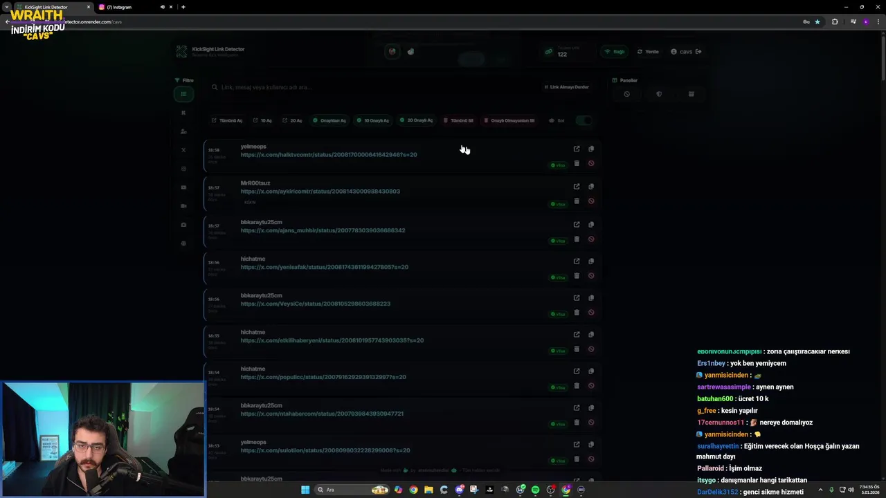This screenshot has width=886, height=498.
Task: Click 10 Onaylı Aç button
Action: pos(372,120)
